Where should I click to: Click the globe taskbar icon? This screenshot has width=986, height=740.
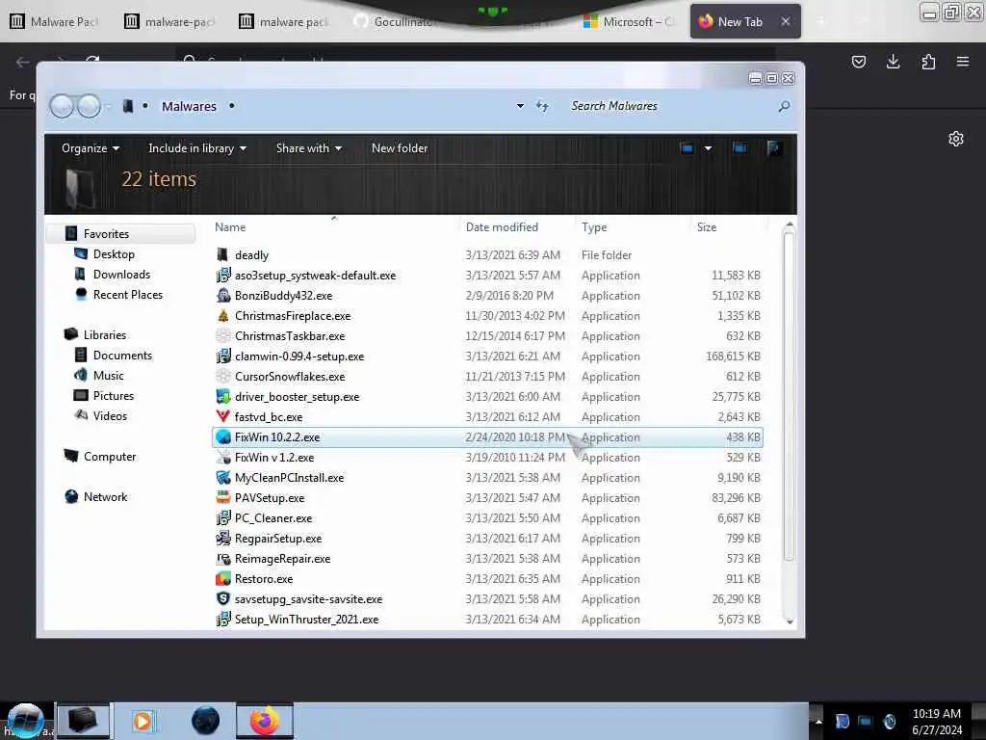click(205, 721)
